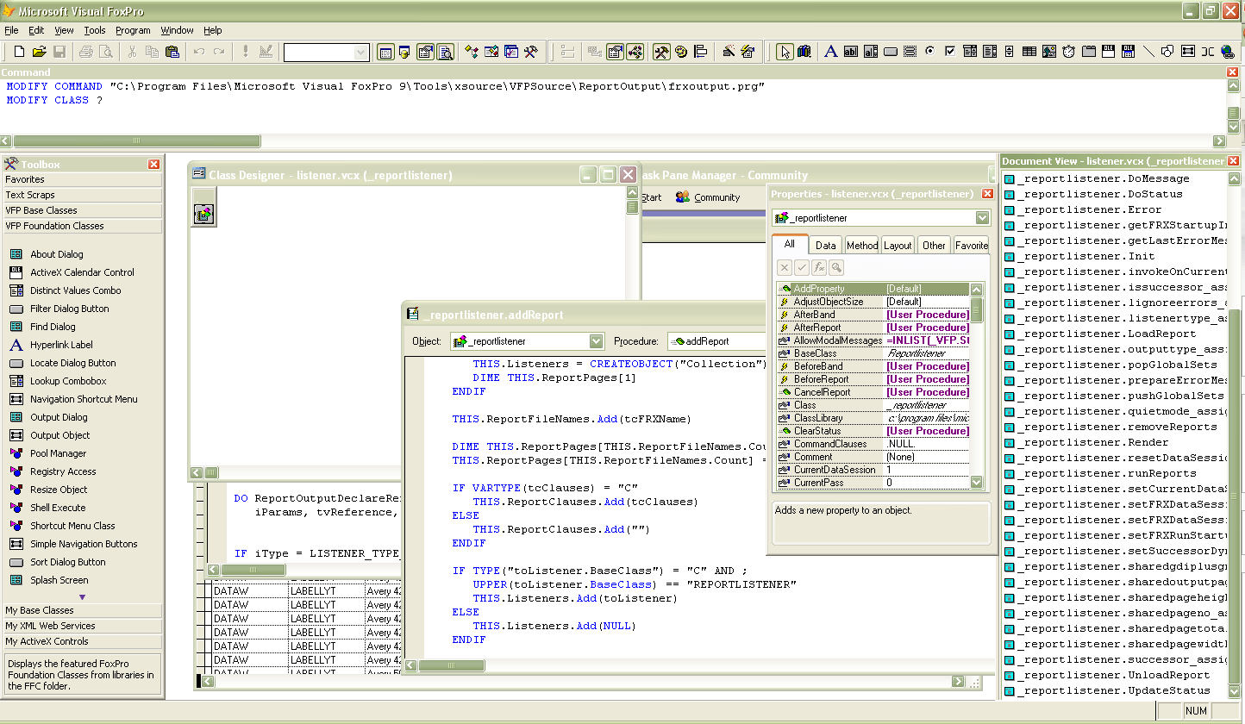Open the Expression Builder fx icon in Properties
Image resolution: width=1245 pixels, height=724 pixels.
(x=819, y=267)
